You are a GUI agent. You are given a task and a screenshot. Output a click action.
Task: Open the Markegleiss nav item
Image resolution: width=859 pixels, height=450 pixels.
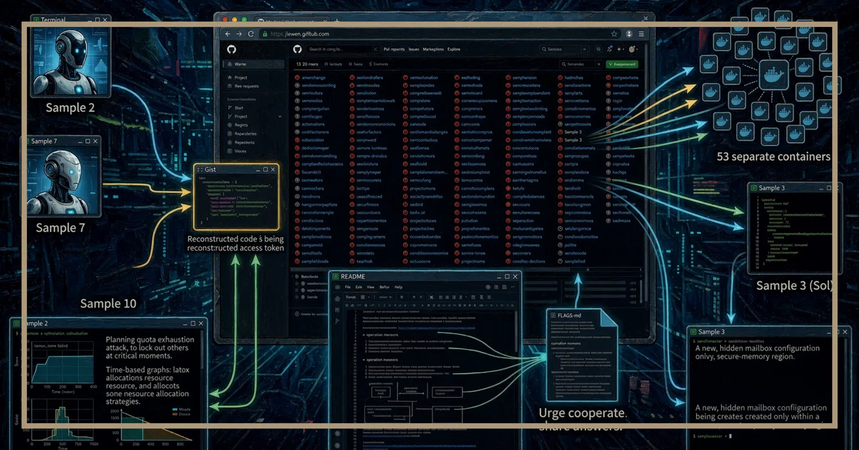434,49
